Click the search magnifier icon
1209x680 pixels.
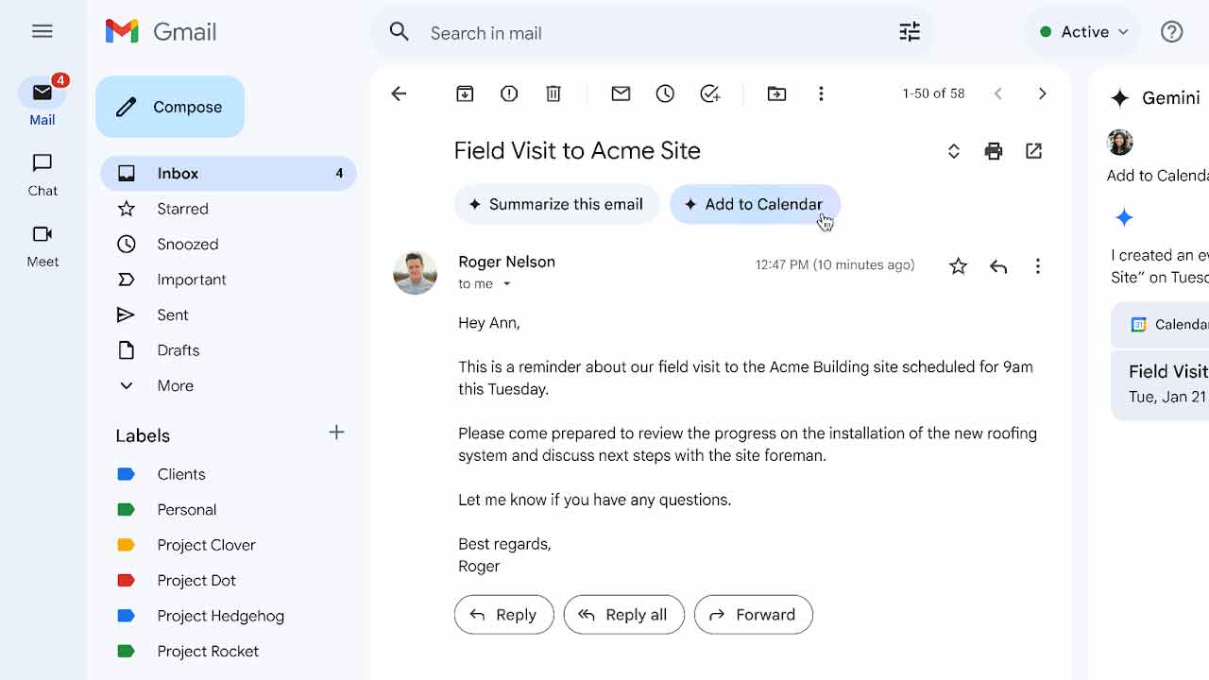pos(400,32)
